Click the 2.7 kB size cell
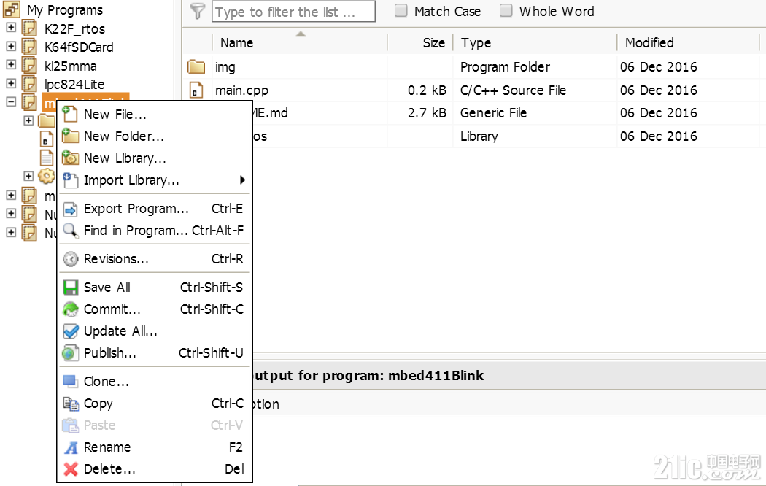 point(427,113)
